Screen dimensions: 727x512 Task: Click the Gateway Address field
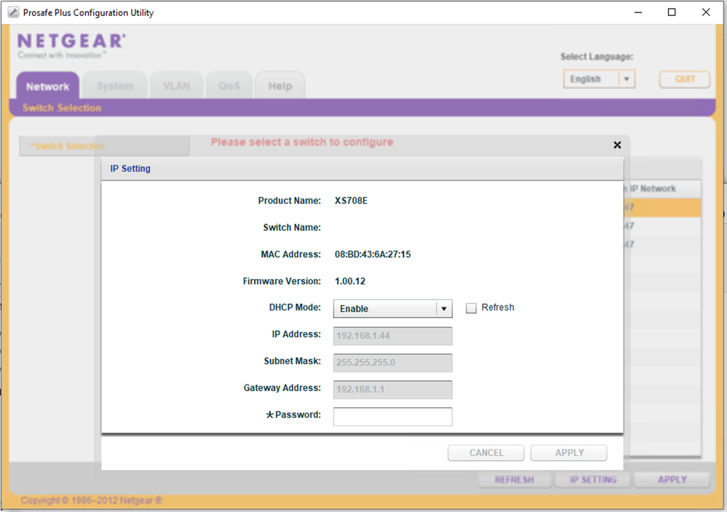click(393, 390)
